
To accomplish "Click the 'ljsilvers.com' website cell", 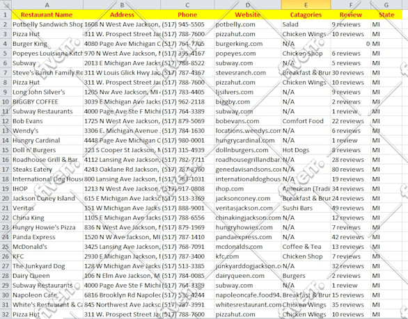I will (x=248, y=92).
